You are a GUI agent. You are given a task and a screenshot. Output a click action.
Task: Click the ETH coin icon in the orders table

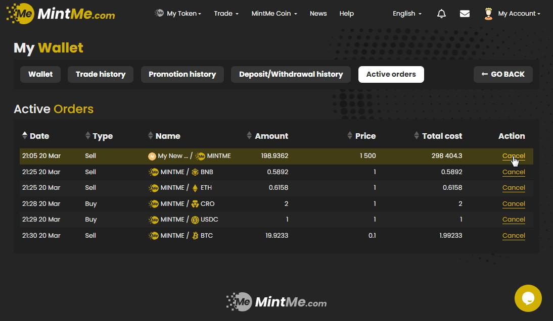(x=195, y=188)
